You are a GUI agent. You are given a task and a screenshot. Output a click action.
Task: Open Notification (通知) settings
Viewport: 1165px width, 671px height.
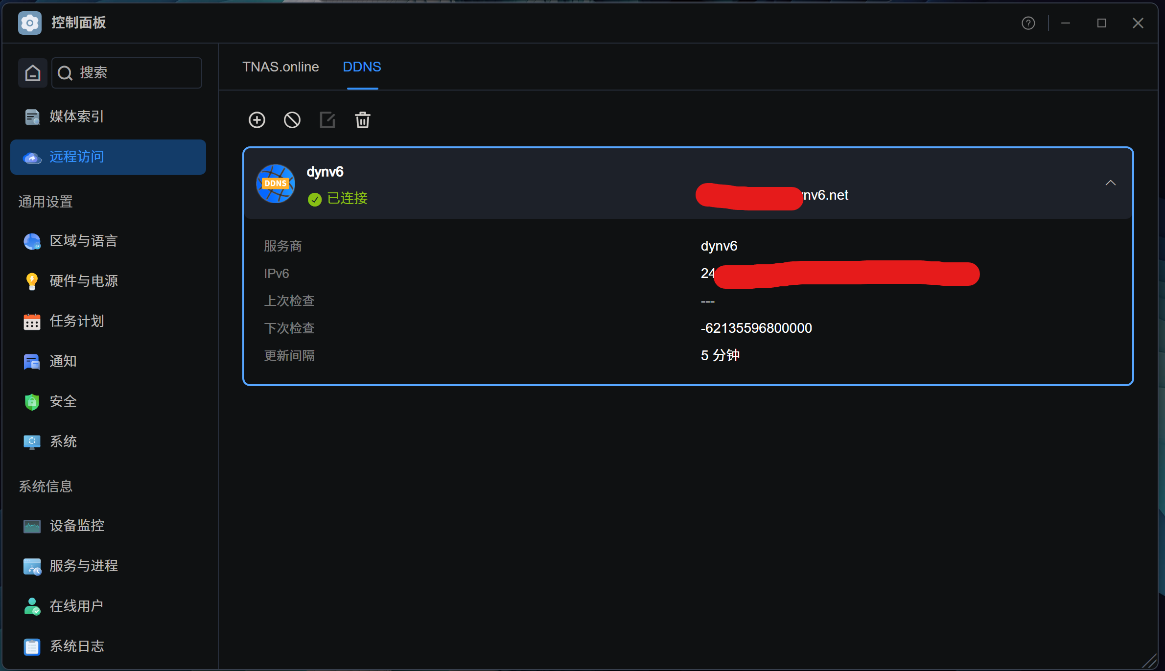coord(63,361)
